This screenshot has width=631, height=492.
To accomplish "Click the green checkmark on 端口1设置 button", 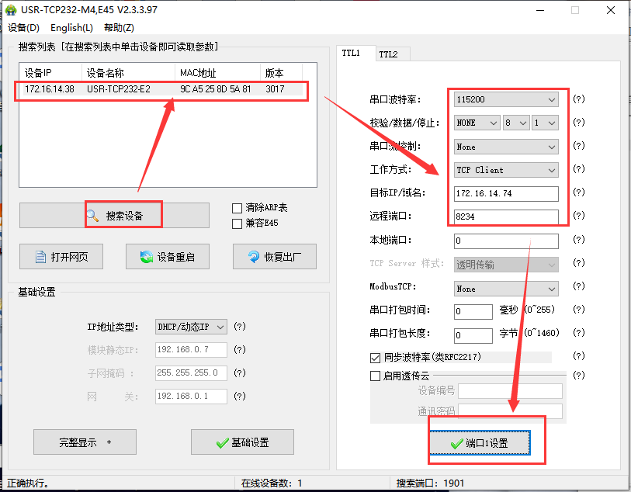I will tap(456, 443).
